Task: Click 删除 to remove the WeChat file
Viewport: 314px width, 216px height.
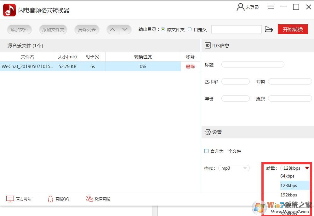Action: click(190, 67)
